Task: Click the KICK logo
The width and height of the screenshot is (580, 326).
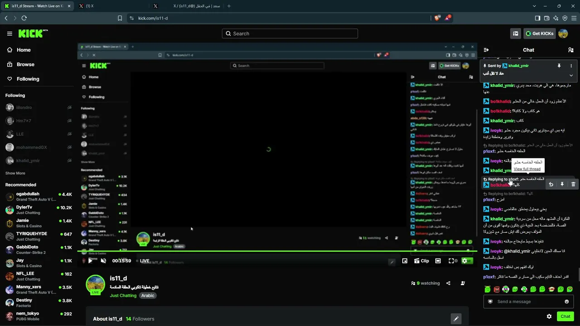Action: pyautogui.click(x=33, y=34)
